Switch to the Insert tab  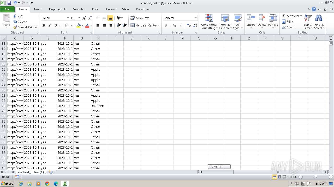[x=38, y=9]
